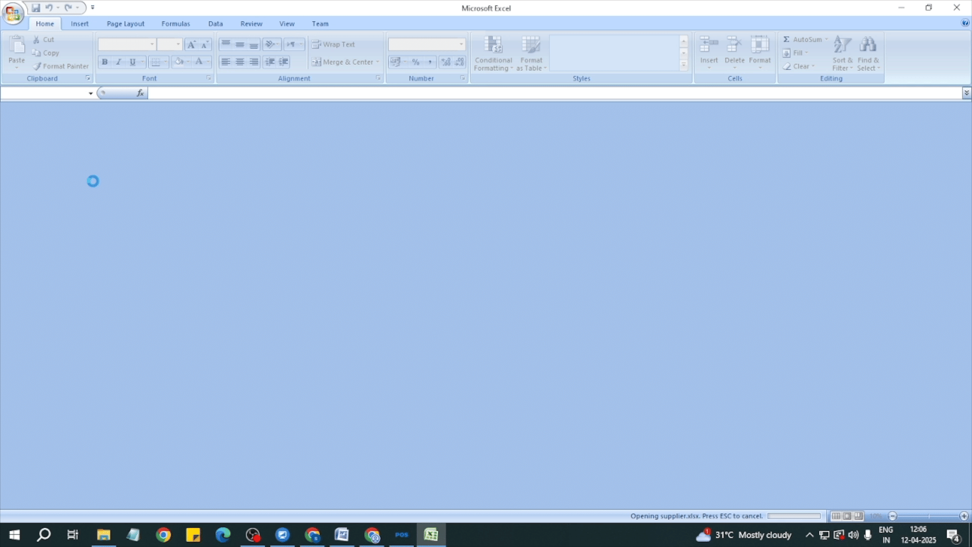Switch to the Data tab
This screenshot has height=547, width=972.
tap(215, 24)
